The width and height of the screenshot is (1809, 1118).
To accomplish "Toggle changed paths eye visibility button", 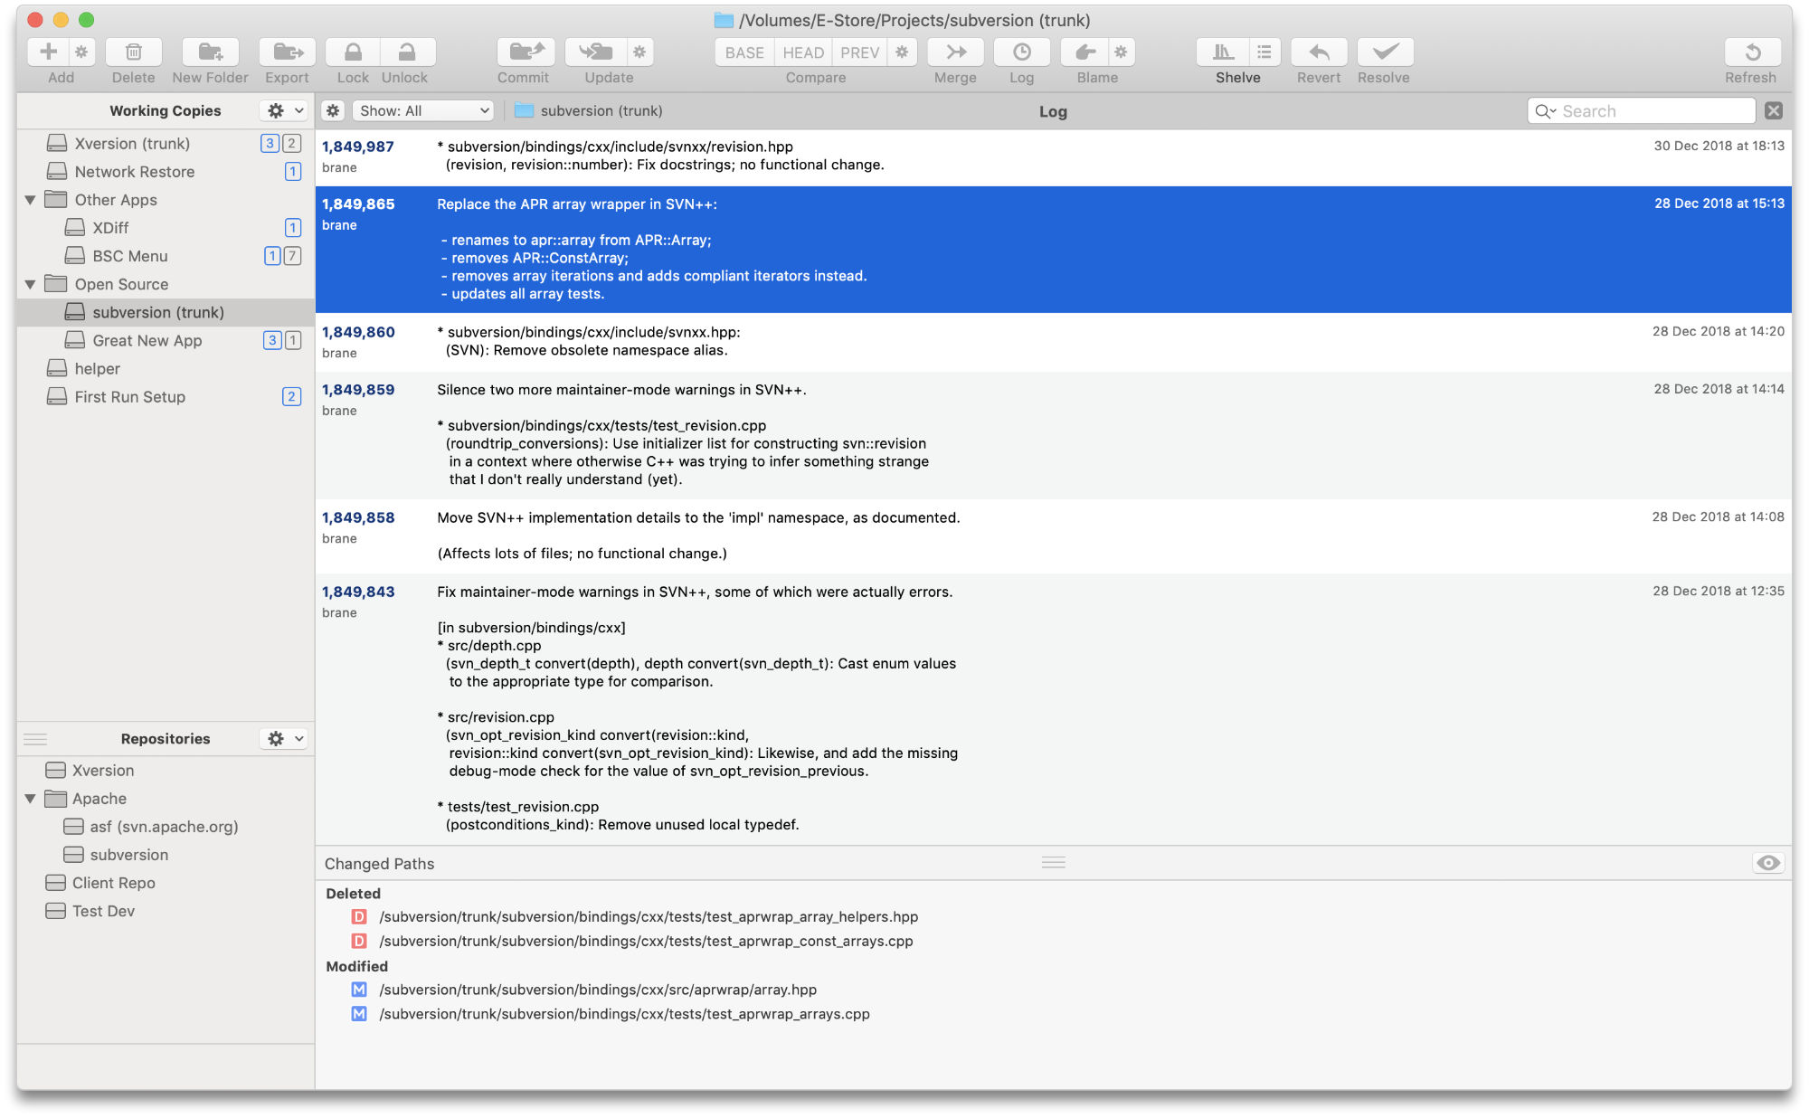I will [1768, 863].
